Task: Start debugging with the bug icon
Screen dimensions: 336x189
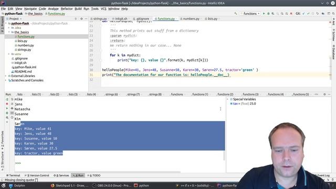Action: point(268,14)
